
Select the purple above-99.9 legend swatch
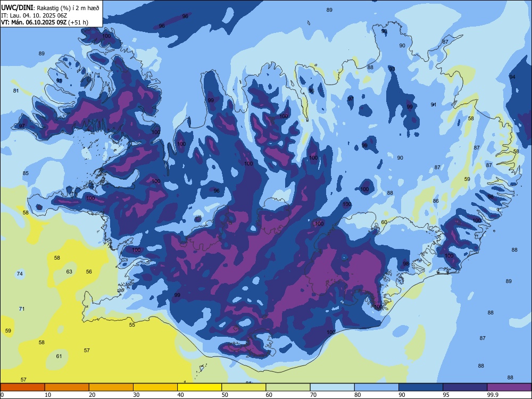pyautogui.click(x=509, y=387)
